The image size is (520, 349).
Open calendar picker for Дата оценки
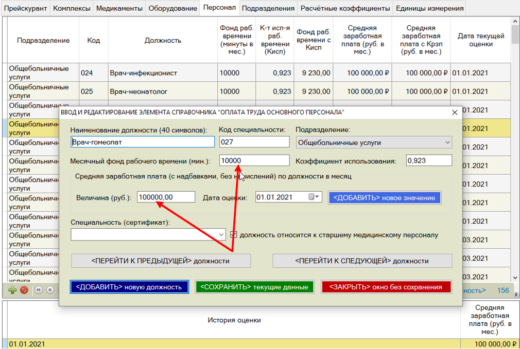[314, 197]
